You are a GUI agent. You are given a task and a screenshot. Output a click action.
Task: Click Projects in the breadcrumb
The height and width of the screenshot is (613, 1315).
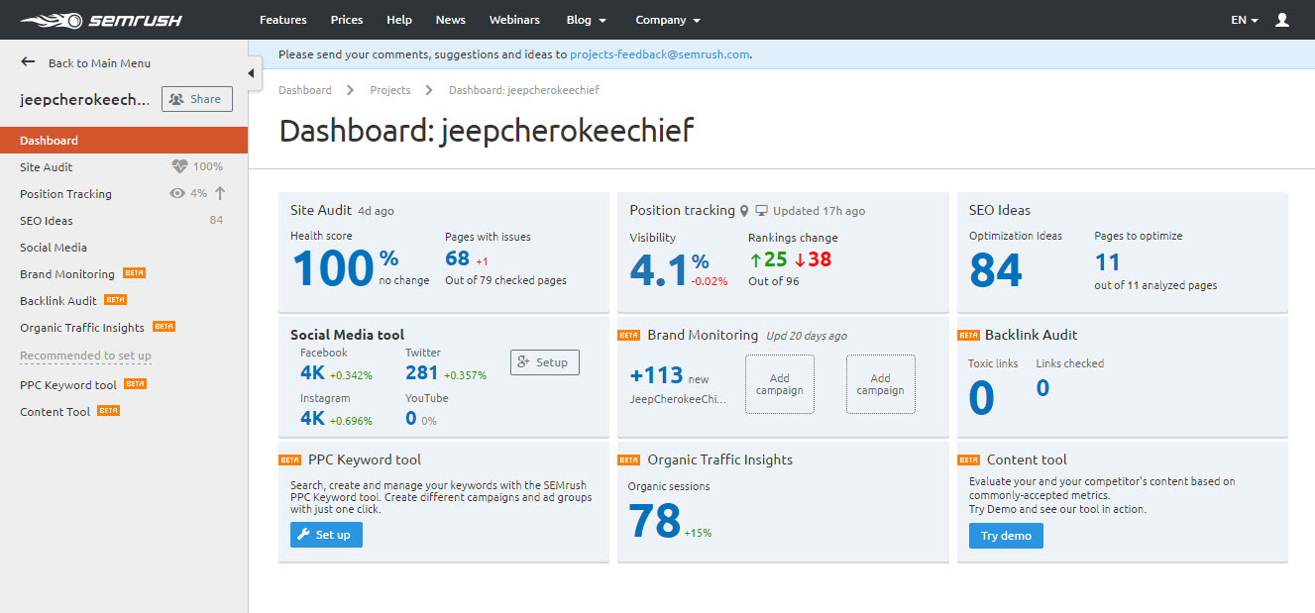tap(390, 90)
